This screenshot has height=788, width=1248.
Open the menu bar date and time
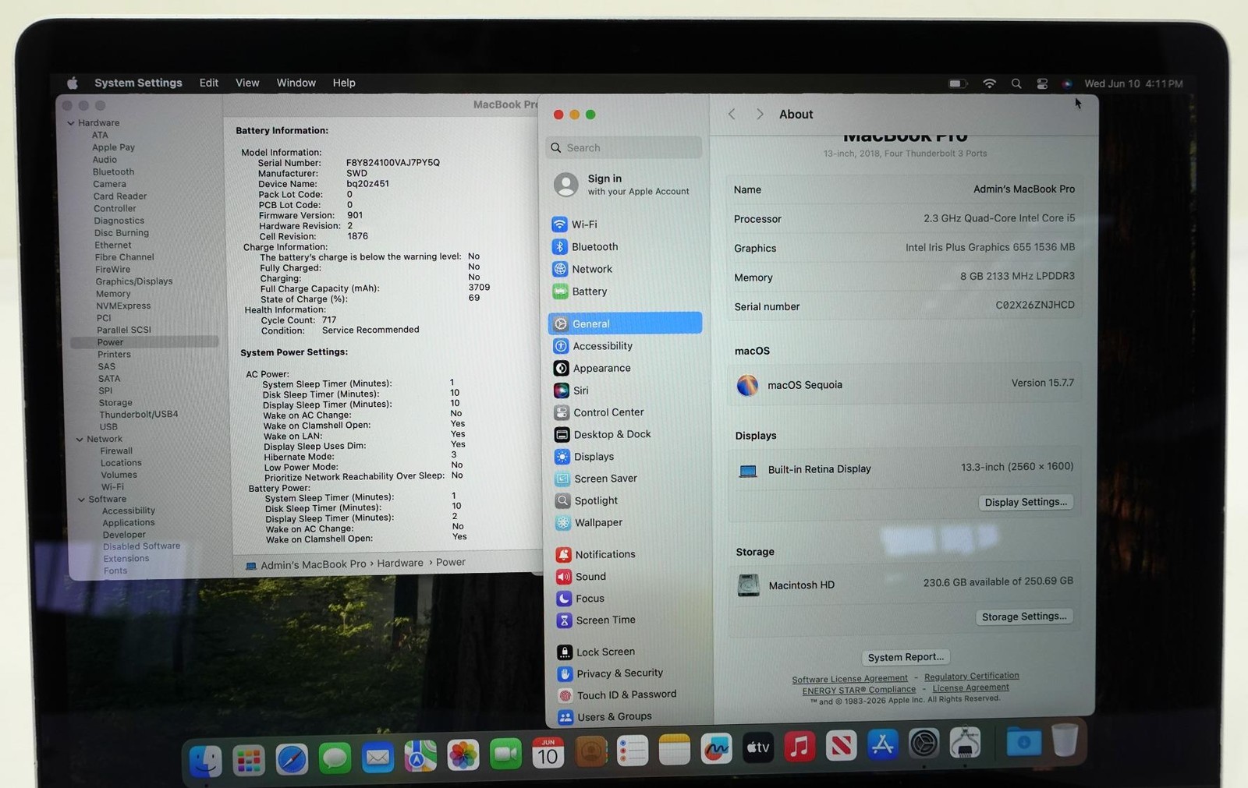(x=1133, y=83)
